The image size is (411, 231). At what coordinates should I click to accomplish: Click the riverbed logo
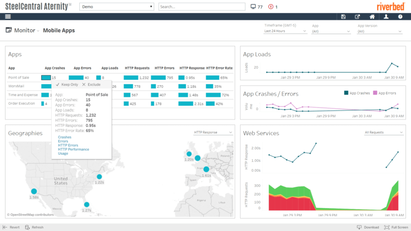coord(391,6)
